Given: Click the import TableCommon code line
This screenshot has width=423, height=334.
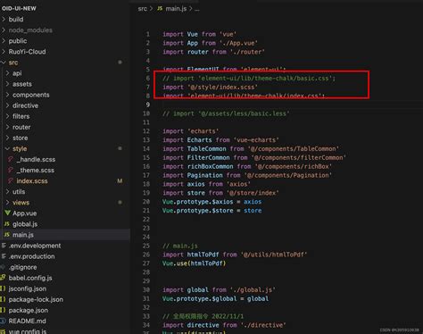Looking at the screenshot, I should coord(251,149).
